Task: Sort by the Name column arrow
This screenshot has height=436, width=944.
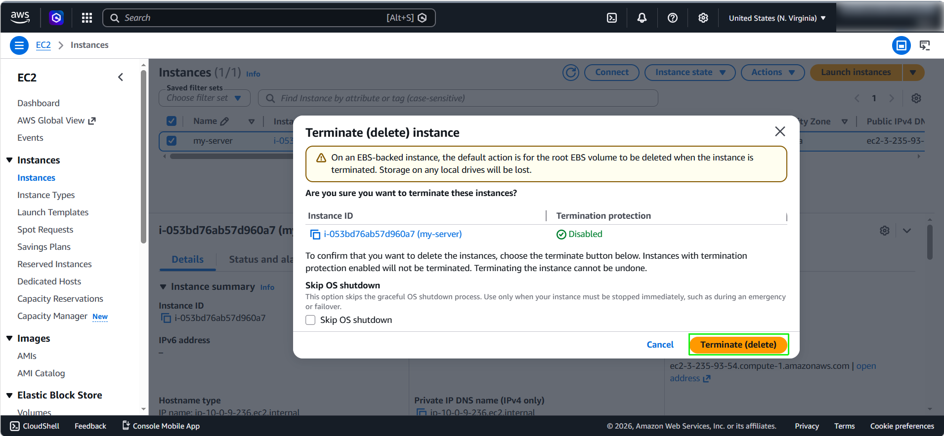Action: point(252,121)
